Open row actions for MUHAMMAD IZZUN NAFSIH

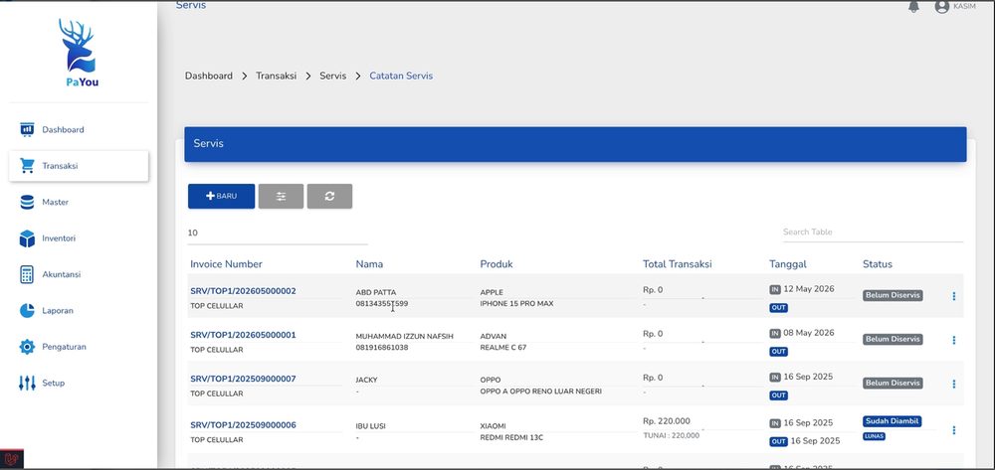[x=954, y=340]
